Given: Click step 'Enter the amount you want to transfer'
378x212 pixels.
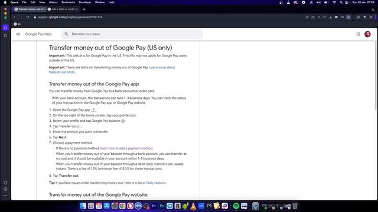Looking at the screenshot, I should pyautogui.click(x=80, y=132).
